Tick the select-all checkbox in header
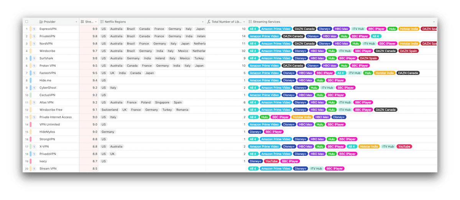The image size is (460, 200). click(26, 22)
